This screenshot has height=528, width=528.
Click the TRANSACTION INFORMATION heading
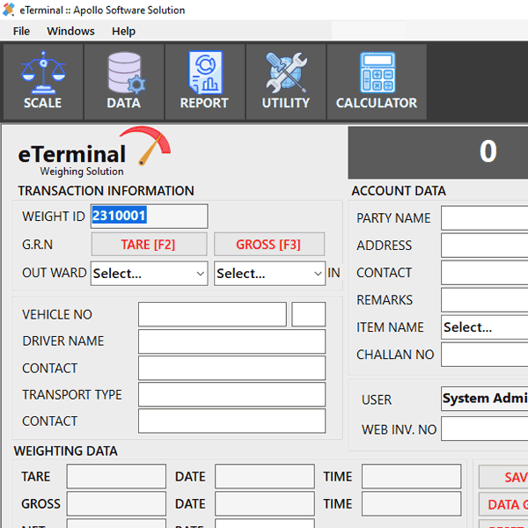pos(106,191)
